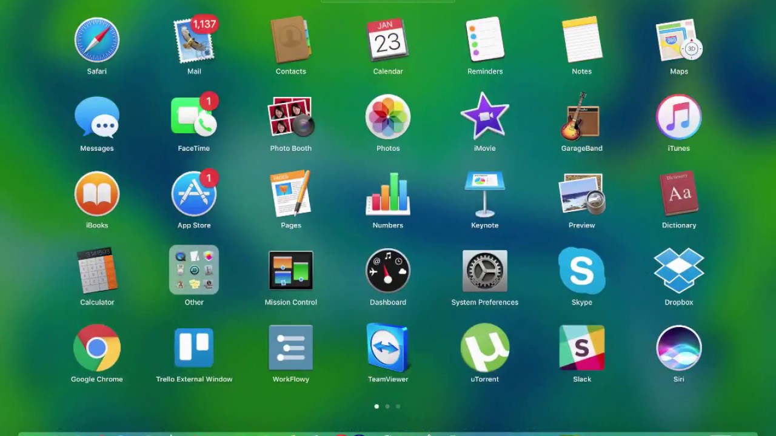Go to third Launchpad page dot

tap(398, 406)
